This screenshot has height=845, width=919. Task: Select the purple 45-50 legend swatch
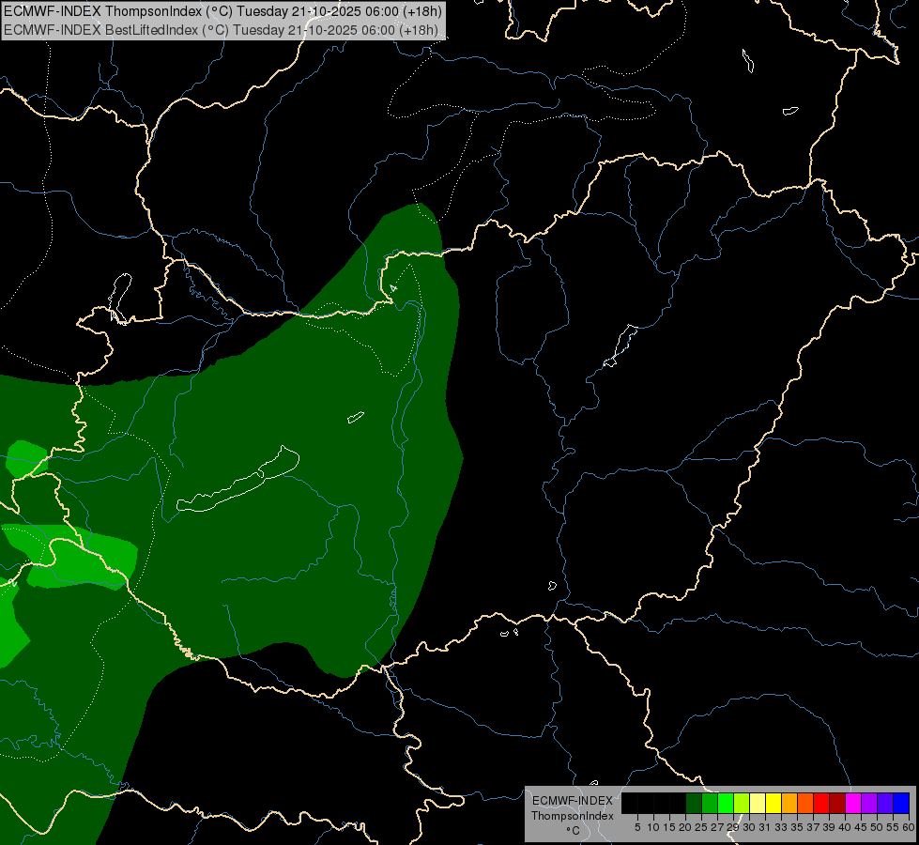click(869, 803)
